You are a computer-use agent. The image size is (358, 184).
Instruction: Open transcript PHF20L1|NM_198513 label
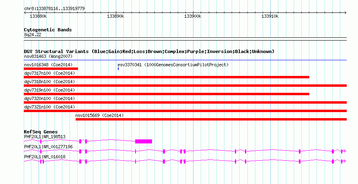[x=45, y=137]
